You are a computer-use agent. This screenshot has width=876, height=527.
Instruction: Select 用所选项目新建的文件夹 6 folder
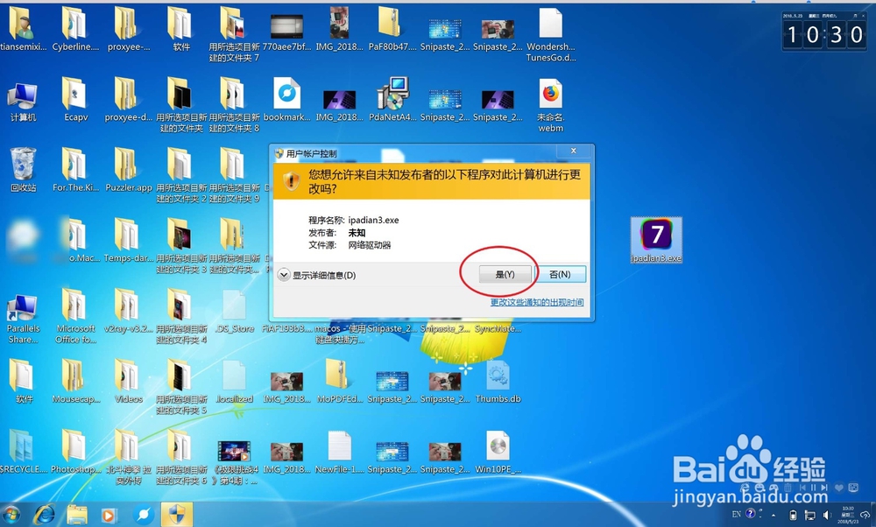[x=181, y=457]
